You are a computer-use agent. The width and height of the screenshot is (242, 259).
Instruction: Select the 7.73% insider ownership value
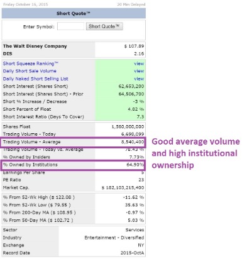(136, 157)
